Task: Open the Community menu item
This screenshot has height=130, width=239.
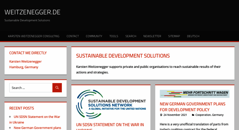Action: pos(94,36)
